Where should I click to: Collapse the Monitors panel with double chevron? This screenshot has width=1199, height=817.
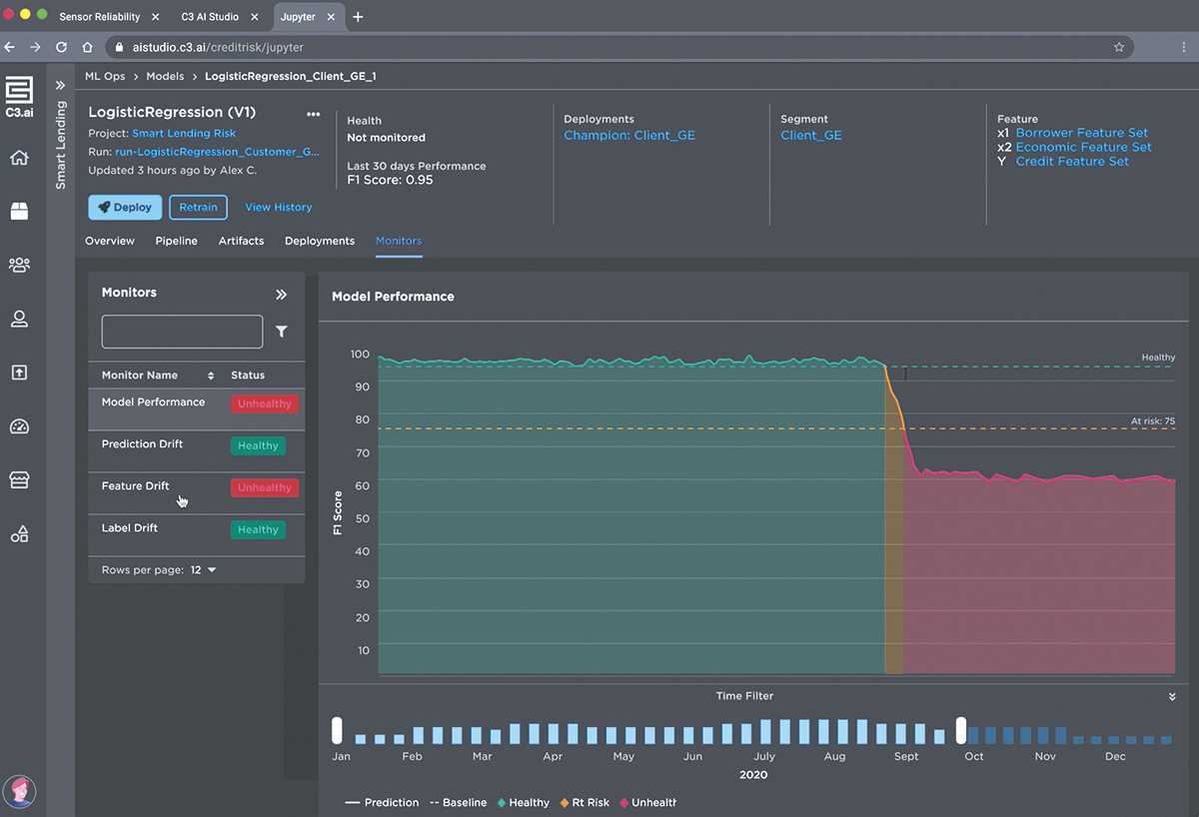pos(282,295)
